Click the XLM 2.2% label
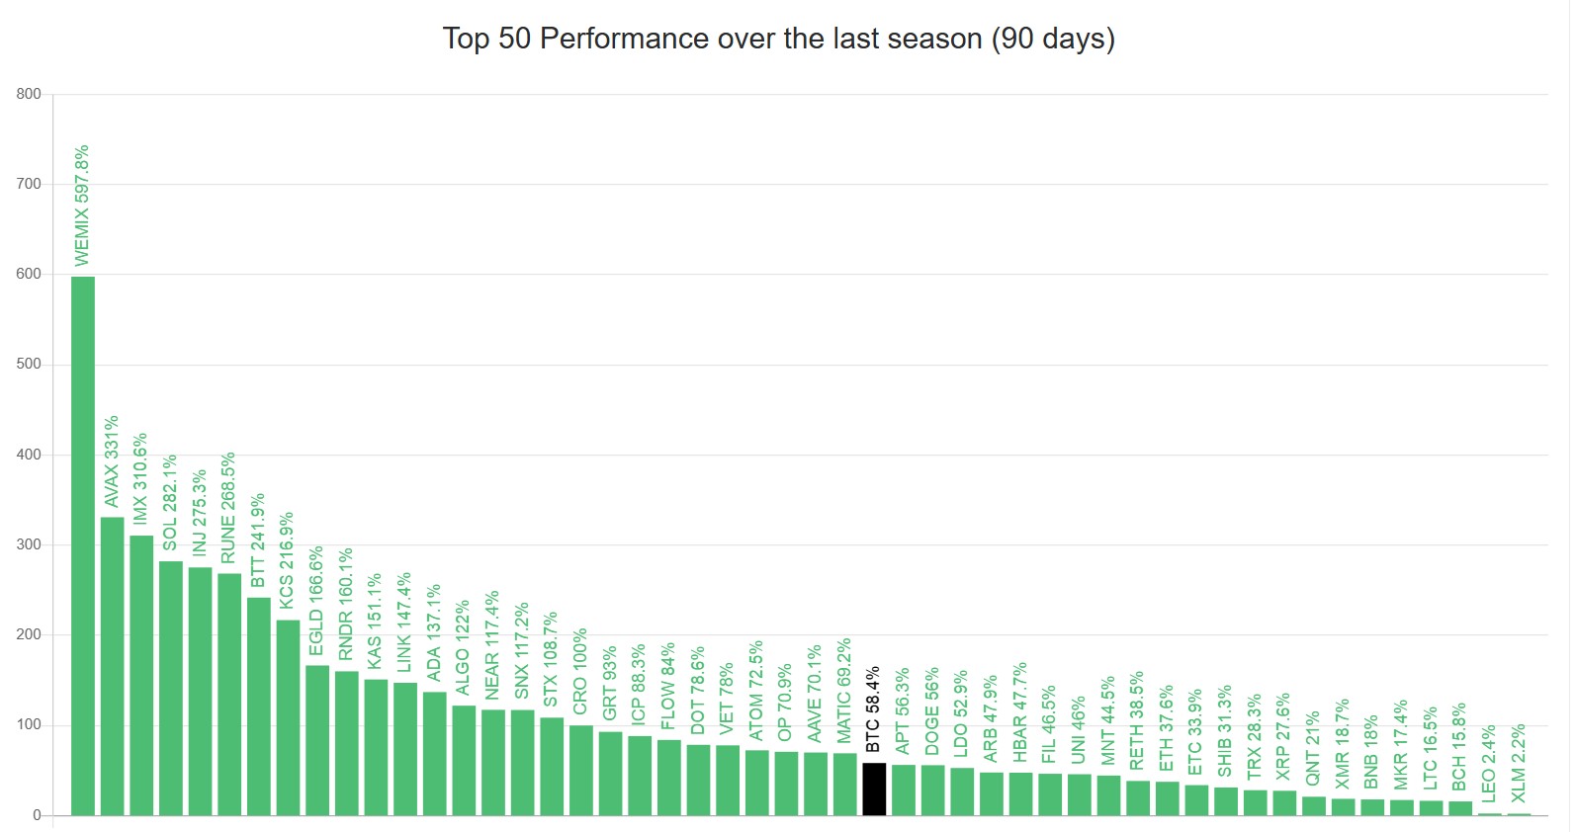Screen dimensions: 1575x832 [x=1519, y=764]
